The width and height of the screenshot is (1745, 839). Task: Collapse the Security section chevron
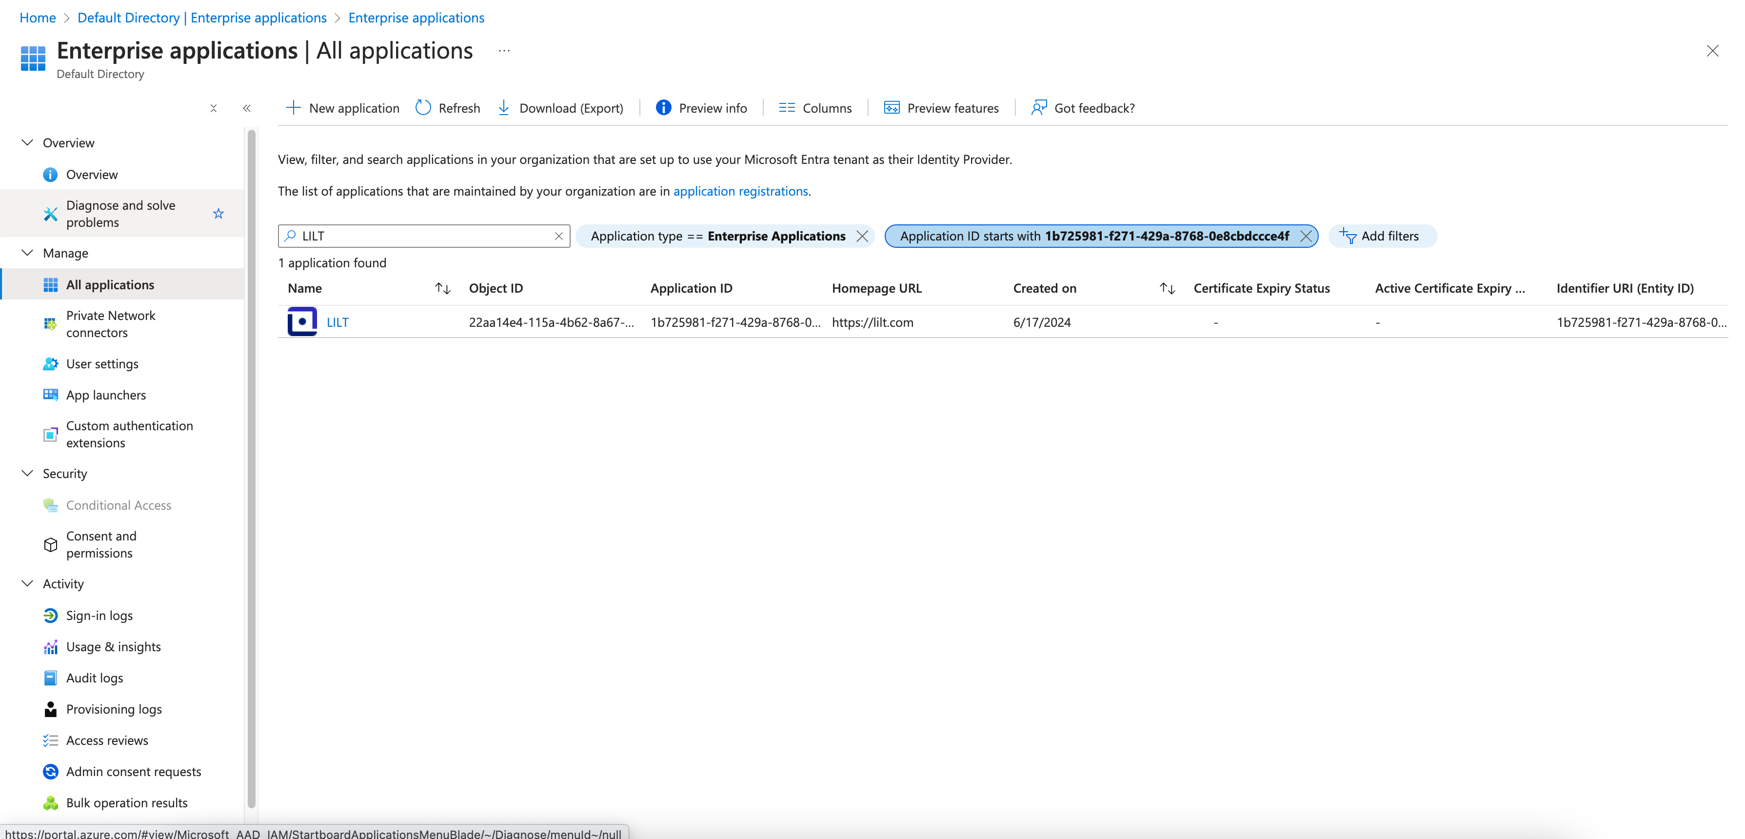[x=27, y=473]
